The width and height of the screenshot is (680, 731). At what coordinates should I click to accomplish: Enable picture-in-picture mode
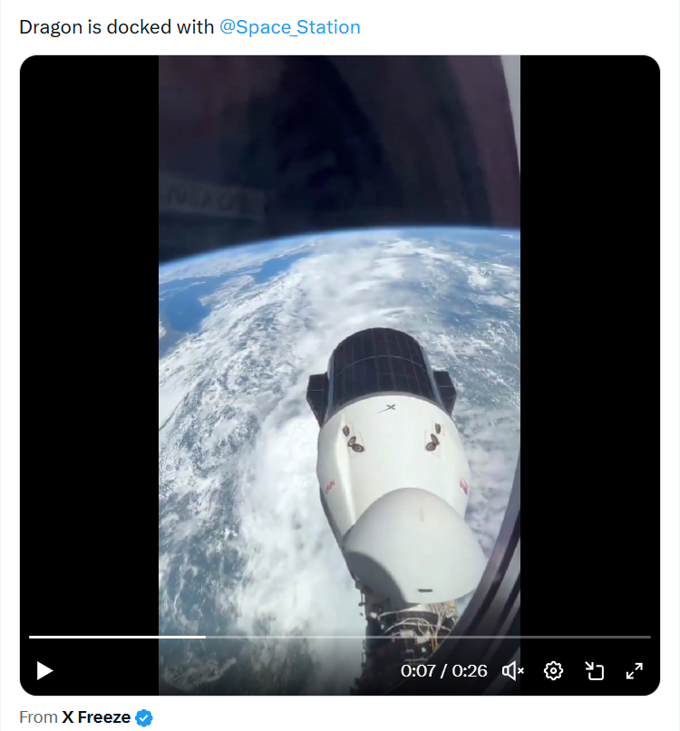pos(594,670)
